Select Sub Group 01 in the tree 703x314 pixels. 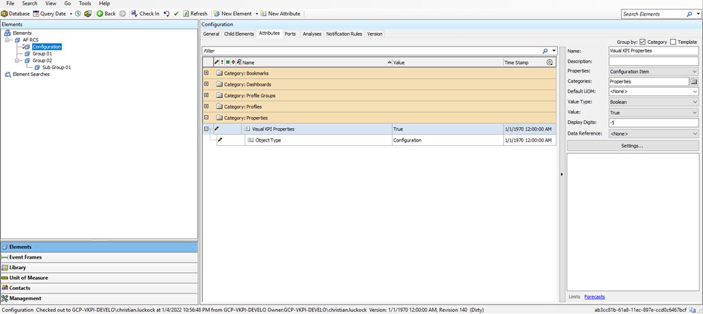click(56, 67)
